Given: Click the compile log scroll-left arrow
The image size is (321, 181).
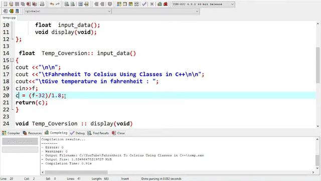Looking at the screenshot, I should pyautogui.click(x=43, y=172).
